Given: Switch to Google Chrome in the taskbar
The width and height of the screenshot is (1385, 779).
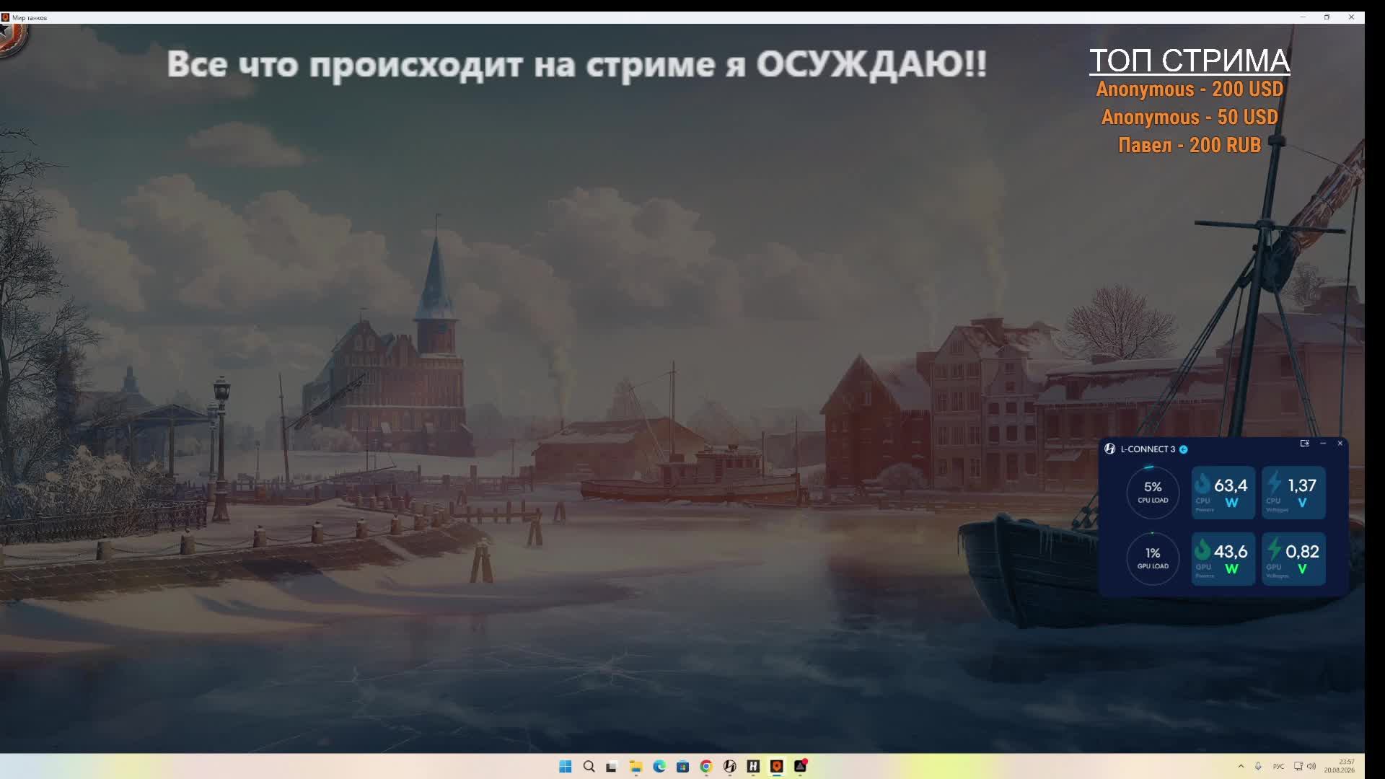Looking at the screenshot, I should click(706, 766).
